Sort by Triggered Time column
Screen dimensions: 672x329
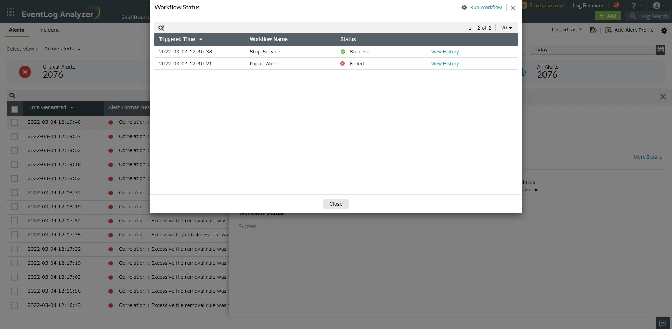181,39
